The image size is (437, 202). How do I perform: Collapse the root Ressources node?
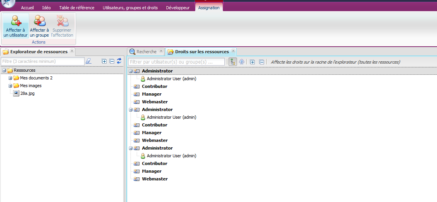tap(4, 70)
